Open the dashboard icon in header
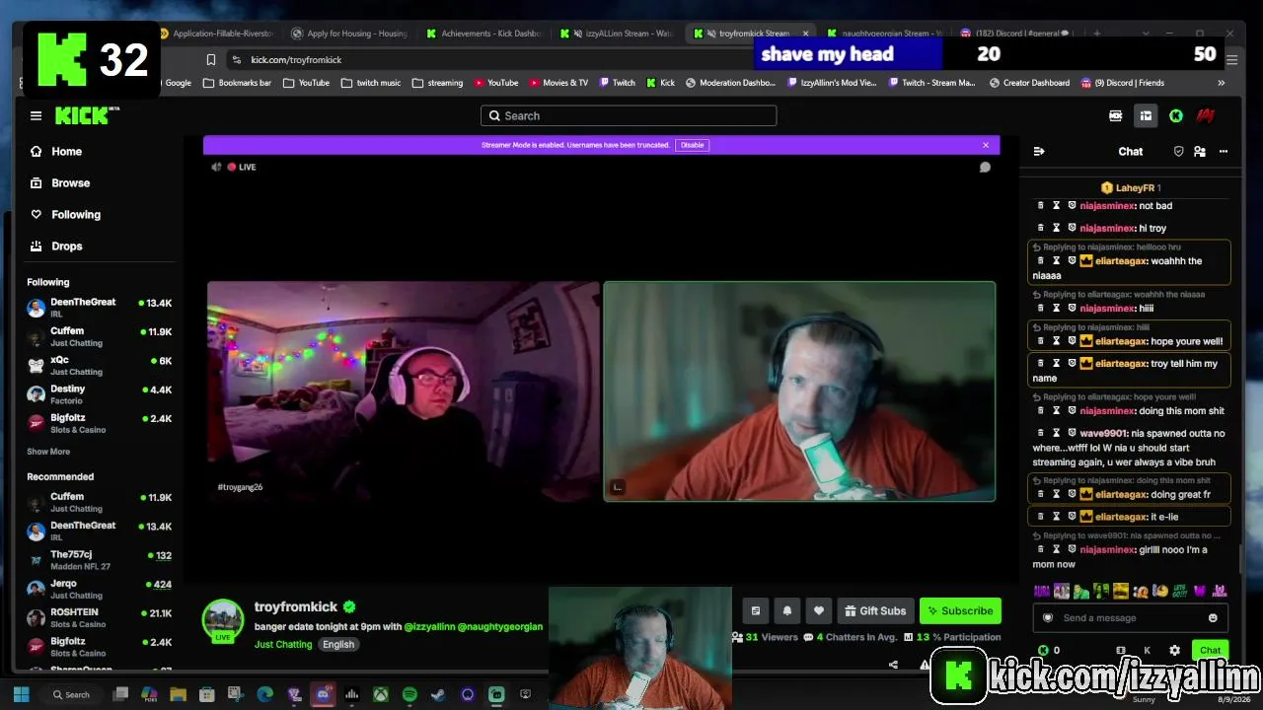This screenshot has width=1263, height=710. coord(1146,115)
